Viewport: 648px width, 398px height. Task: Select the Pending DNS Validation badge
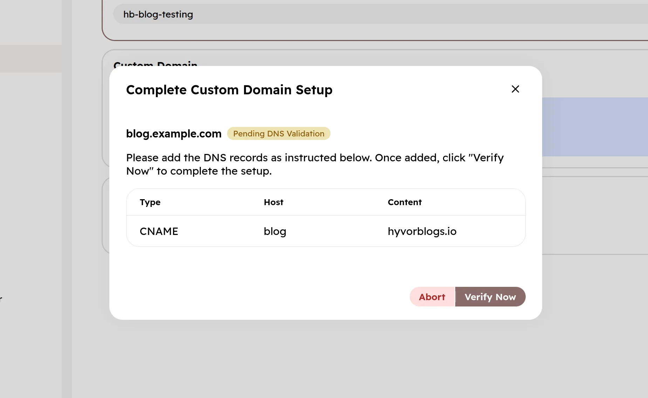[279, 134]
